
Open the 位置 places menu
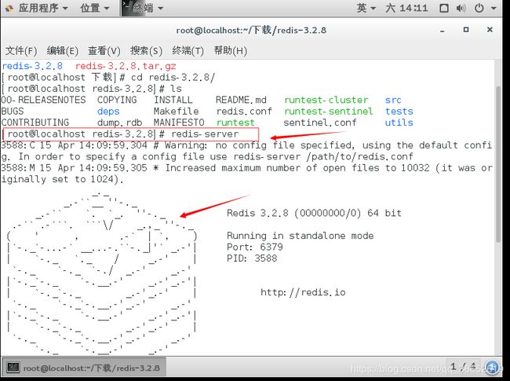click(x=95, y=8)
